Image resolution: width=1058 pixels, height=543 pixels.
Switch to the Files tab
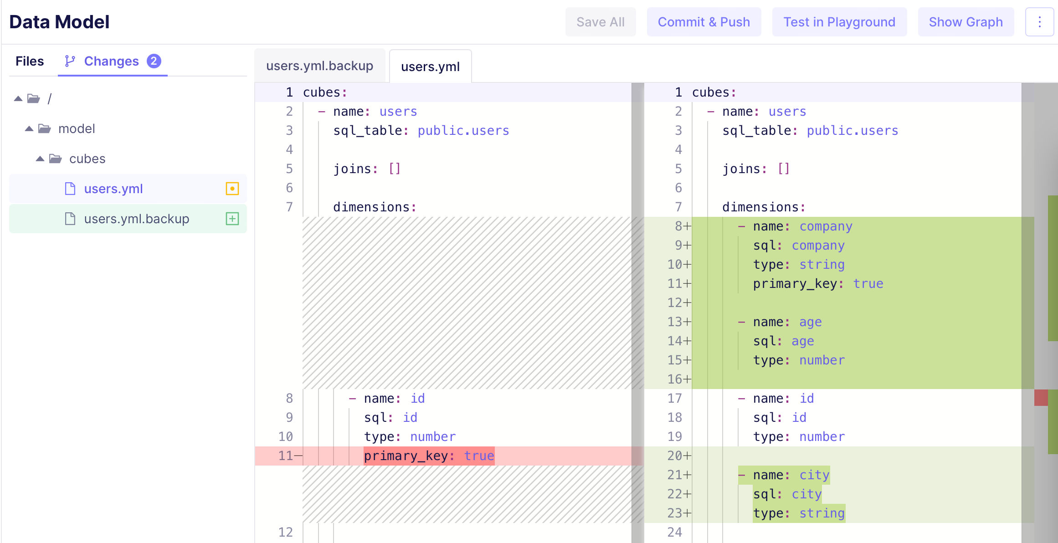[30, 61]
